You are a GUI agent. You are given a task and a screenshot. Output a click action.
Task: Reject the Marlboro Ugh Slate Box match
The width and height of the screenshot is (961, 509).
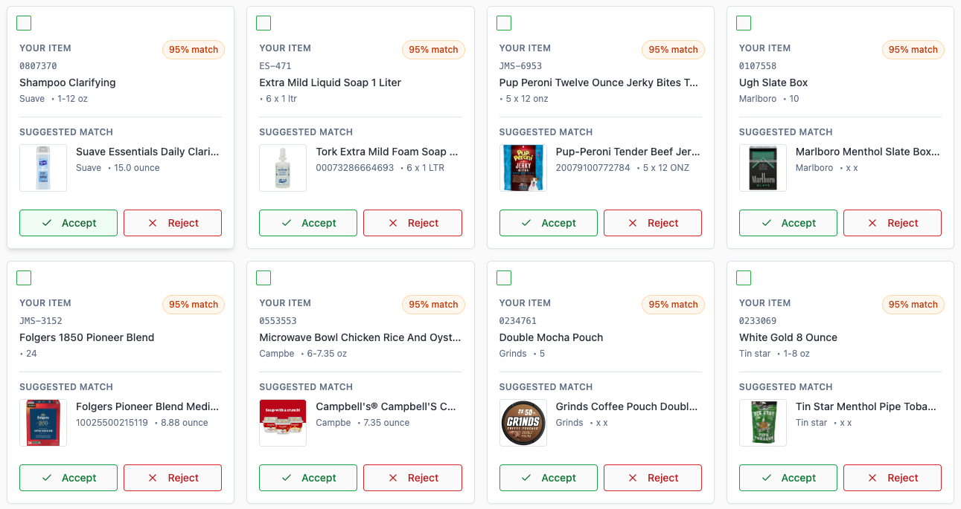892,223
